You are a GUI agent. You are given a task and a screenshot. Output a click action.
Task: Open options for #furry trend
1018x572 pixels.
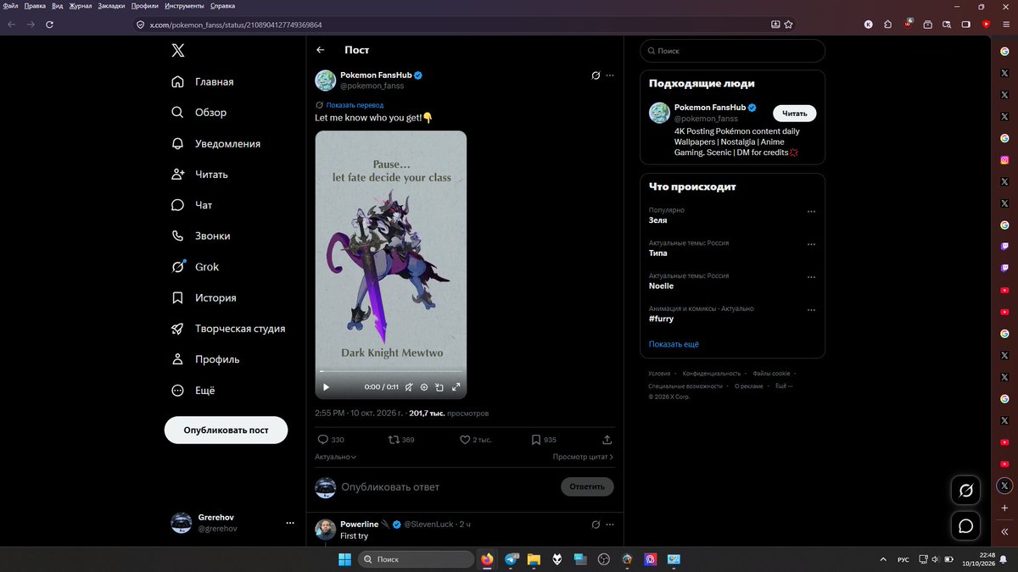pyautogui.click(x=811, y=310)
